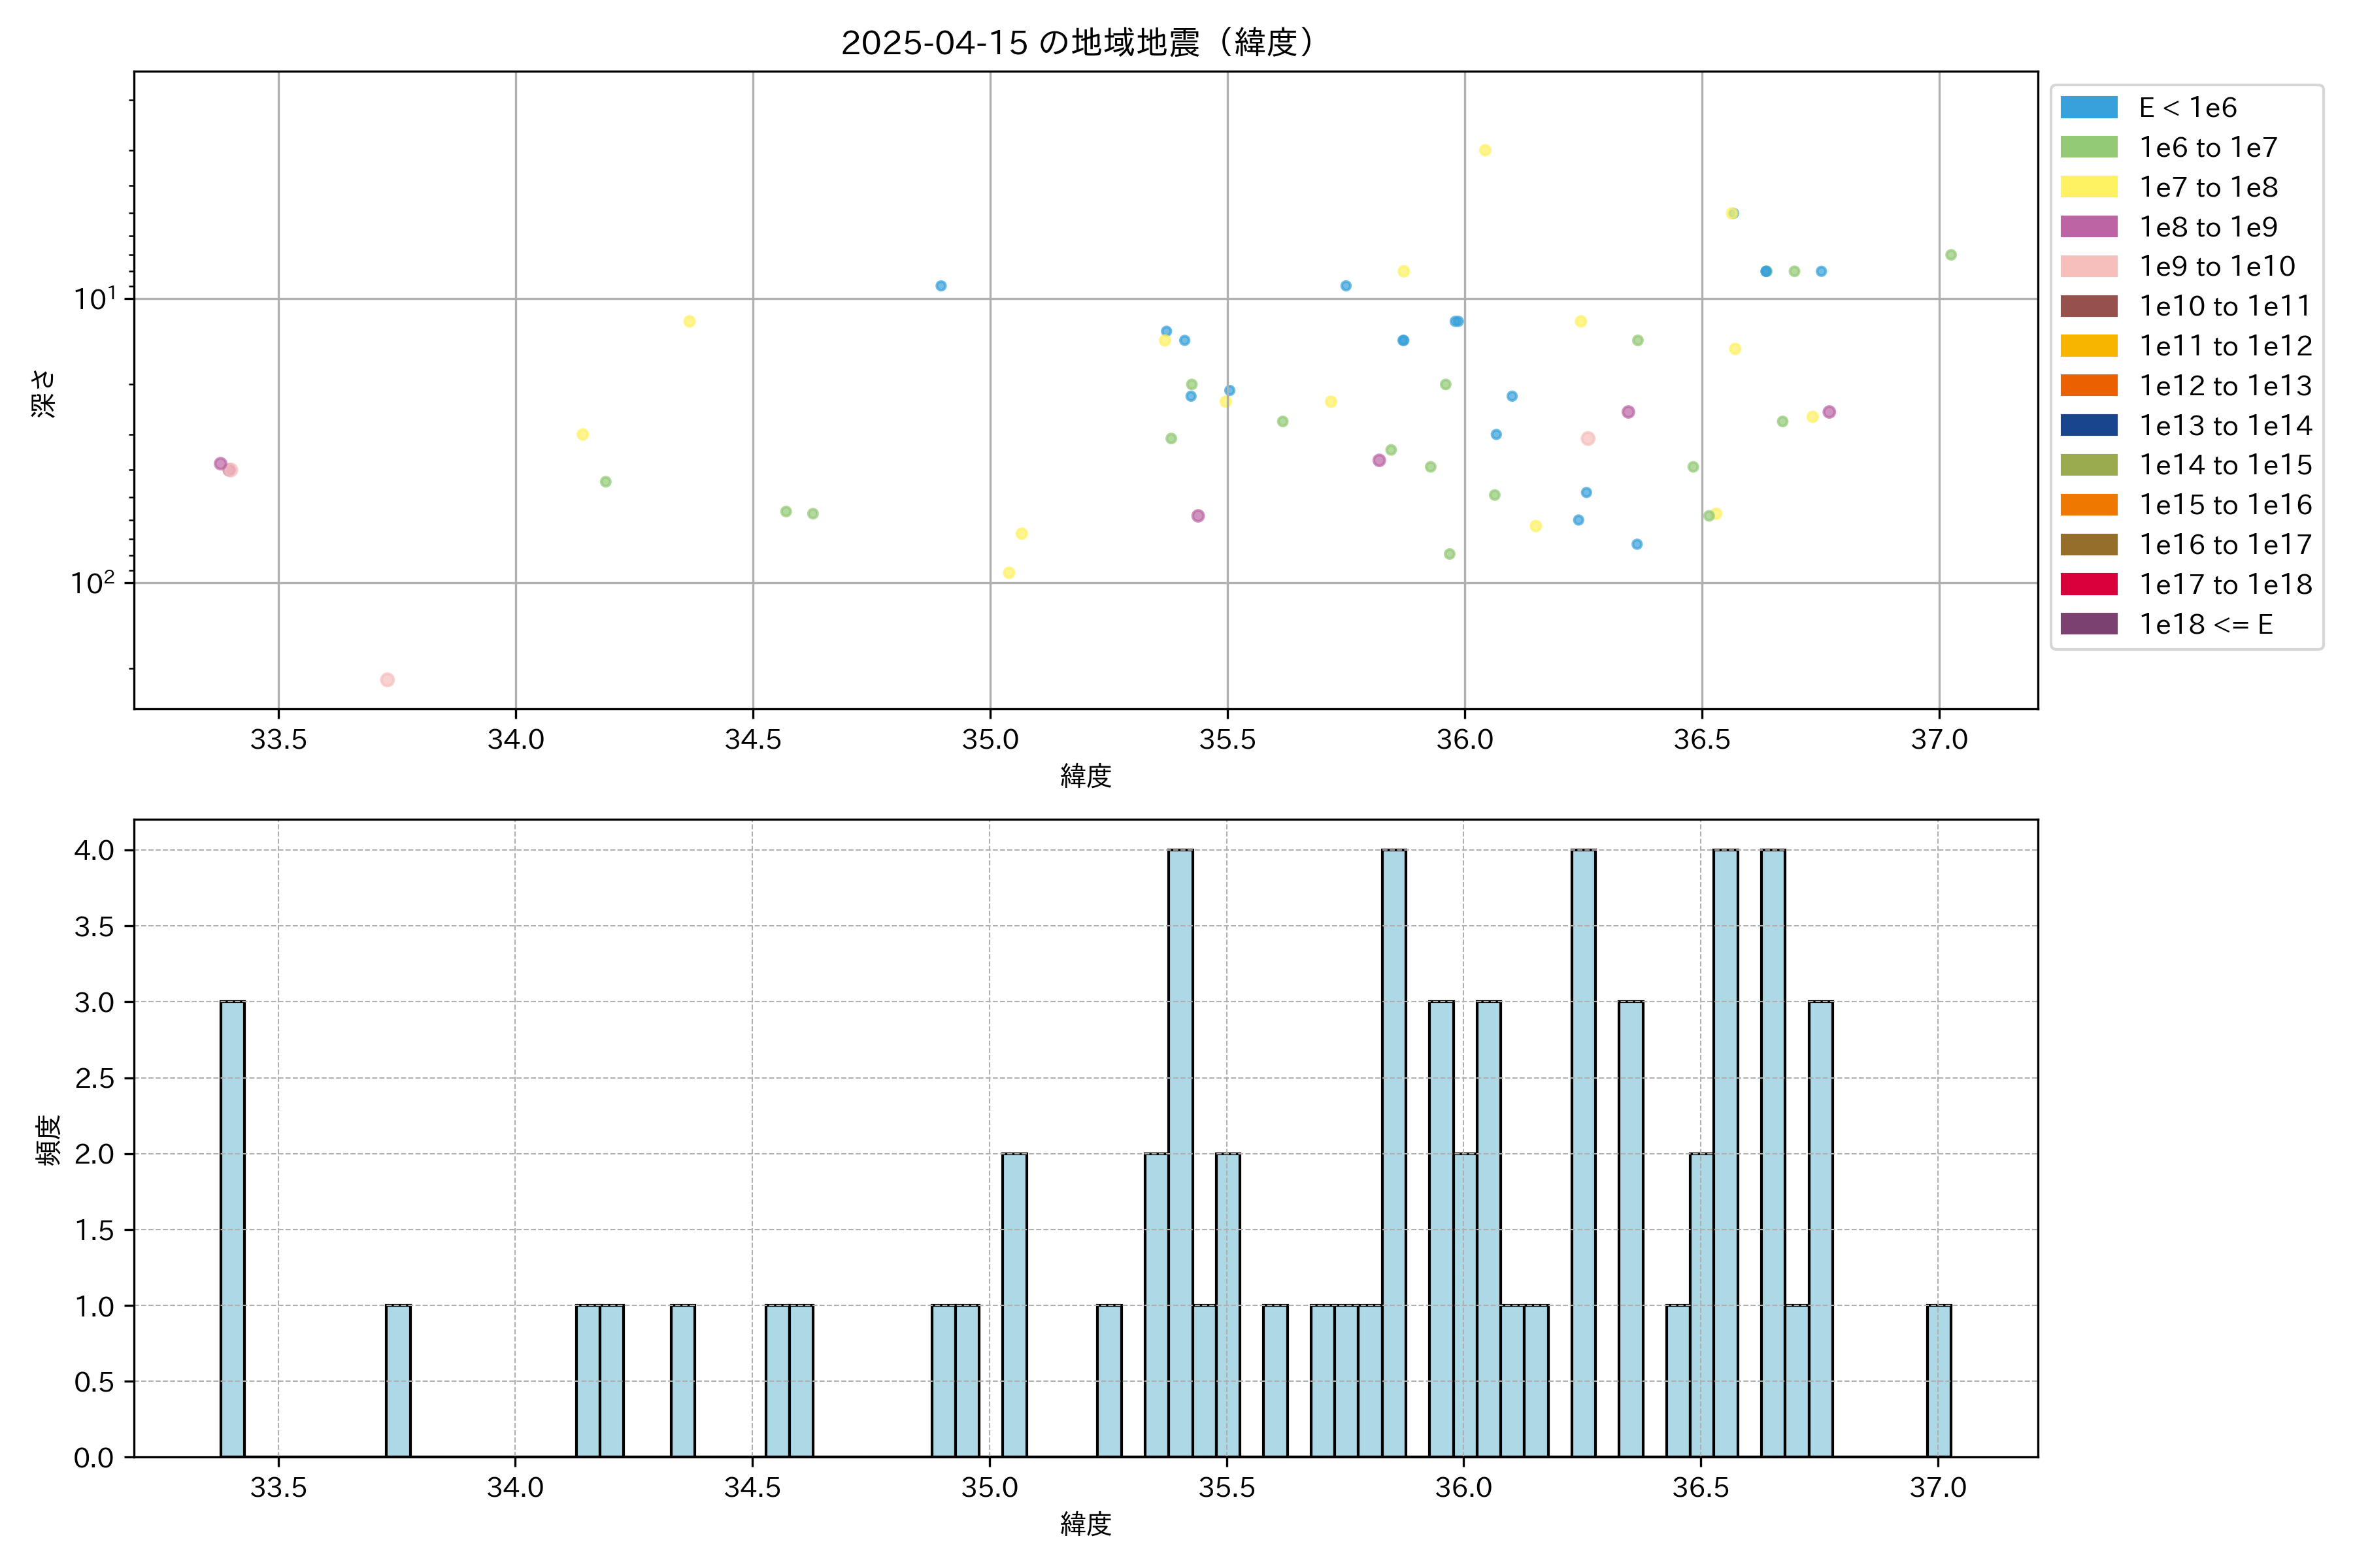Image resolution: width=2353 pixels, height=1568 pixels.
Task: Click the histogram bar of height 3 near 33.4
Action: point(232,1228)
